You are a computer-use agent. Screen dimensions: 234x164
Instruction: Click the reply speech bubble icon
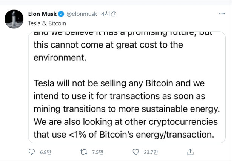pos(32,152)
